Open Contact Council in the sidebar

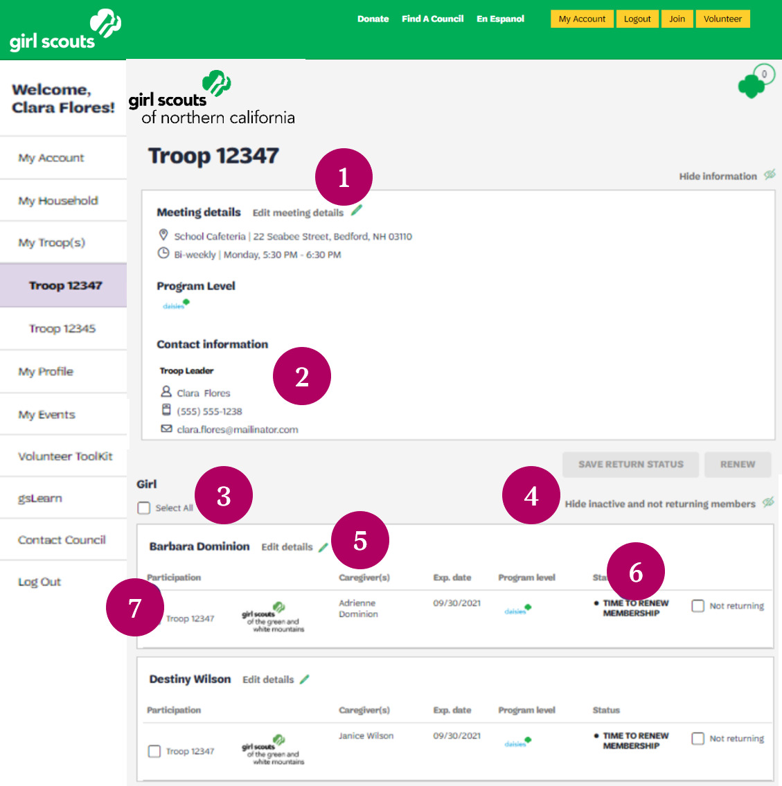63,540
